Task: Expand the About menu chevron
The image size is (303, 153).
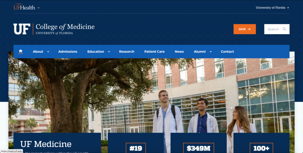Action: tap(48, 52)
